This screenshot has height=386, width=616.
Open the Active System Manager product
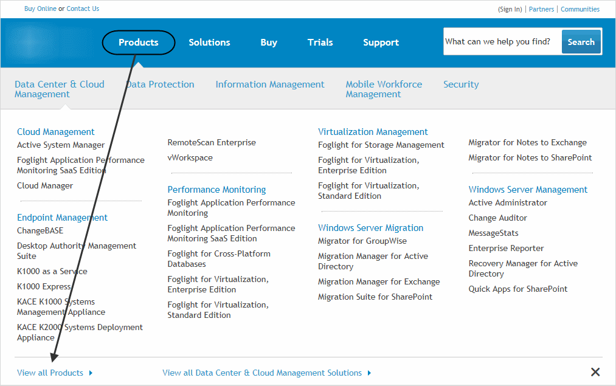pos(61,145)
